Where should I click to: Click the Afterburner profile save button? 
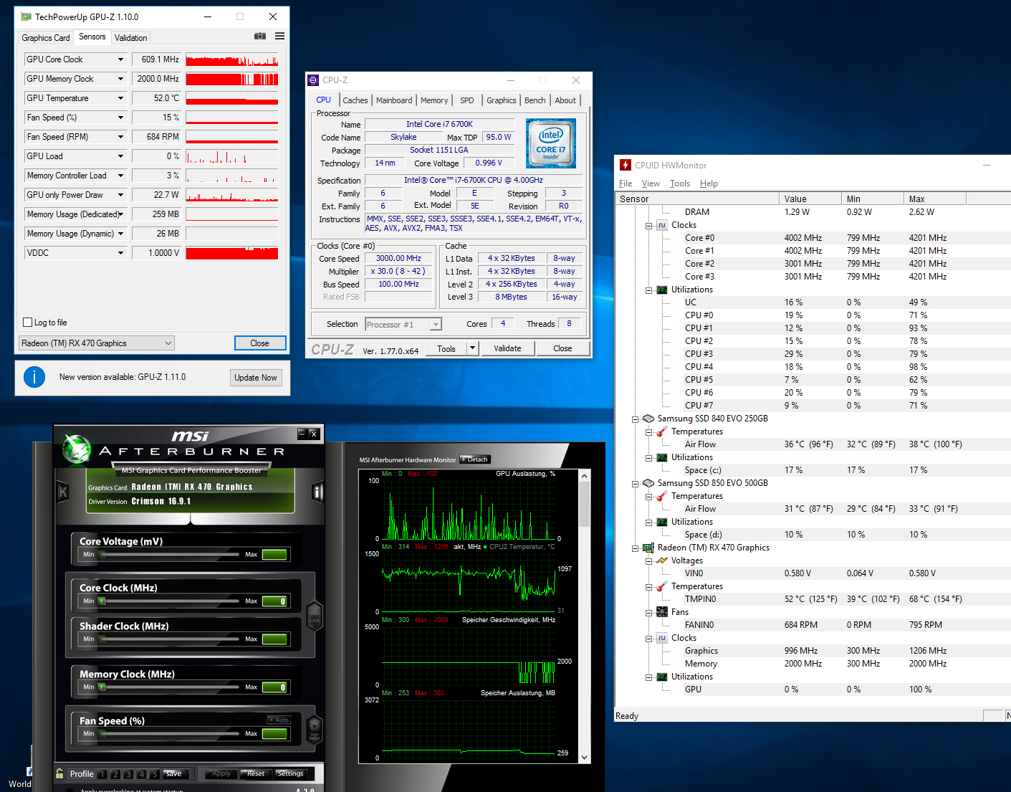[x=176, y=774]
